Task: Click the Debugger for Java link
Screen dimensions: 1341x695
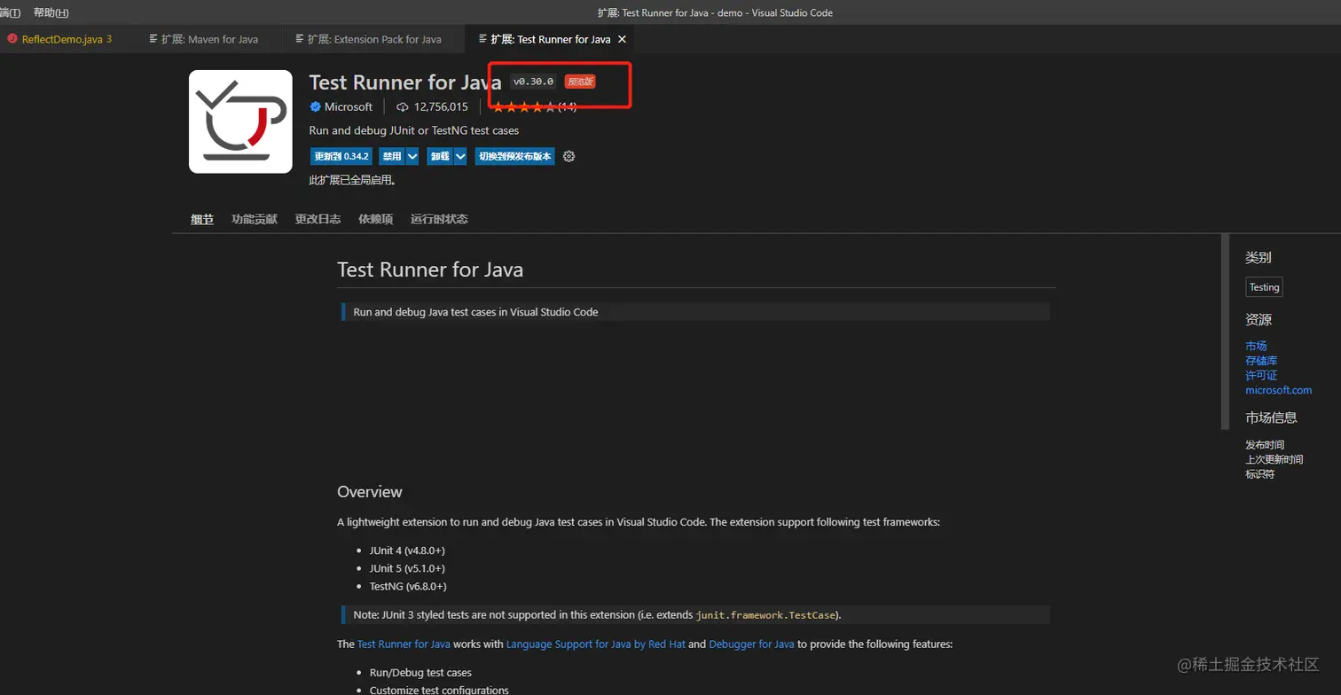Action: tap(751, 644)
